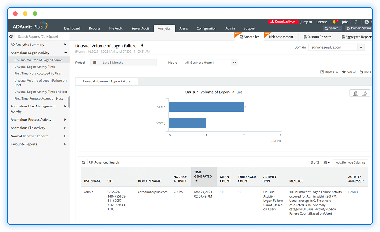The width and height of the screenshot is (380, 232).
Task: Star this report using Add to
Action: point(348,71)
